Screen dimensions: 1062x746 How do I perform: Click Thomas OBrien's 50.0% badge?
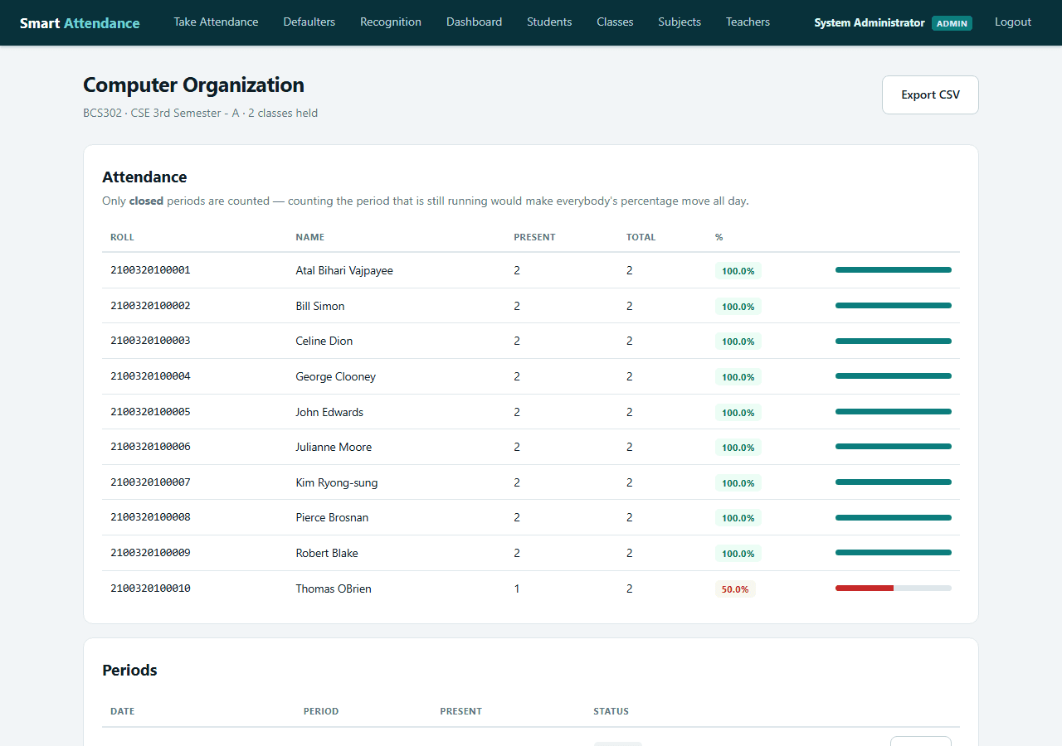pos(735,589)
